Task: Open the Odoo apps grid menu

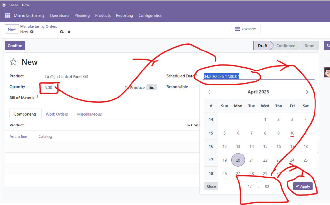Action: [8, 15]
